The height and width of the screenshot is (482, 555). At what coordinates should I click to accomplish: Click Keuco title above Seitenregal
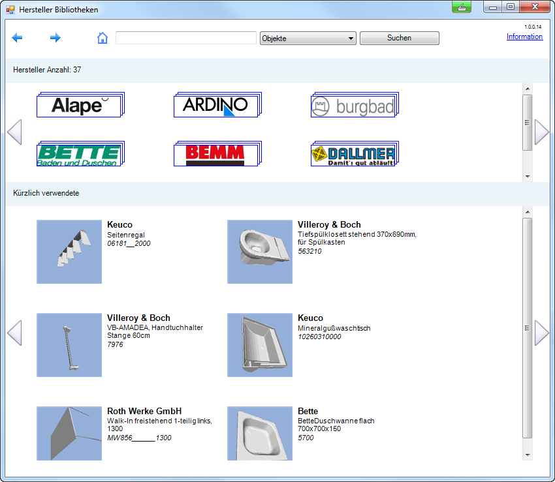tap(119, 224)
